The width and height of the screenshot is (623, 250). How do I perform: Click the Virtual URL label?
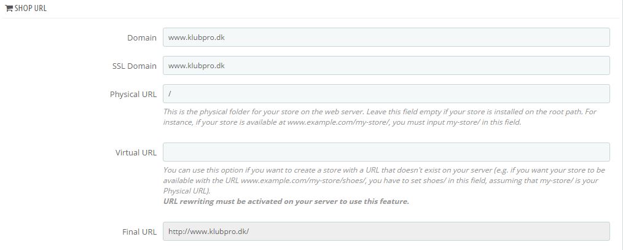[x=136, y=152]
